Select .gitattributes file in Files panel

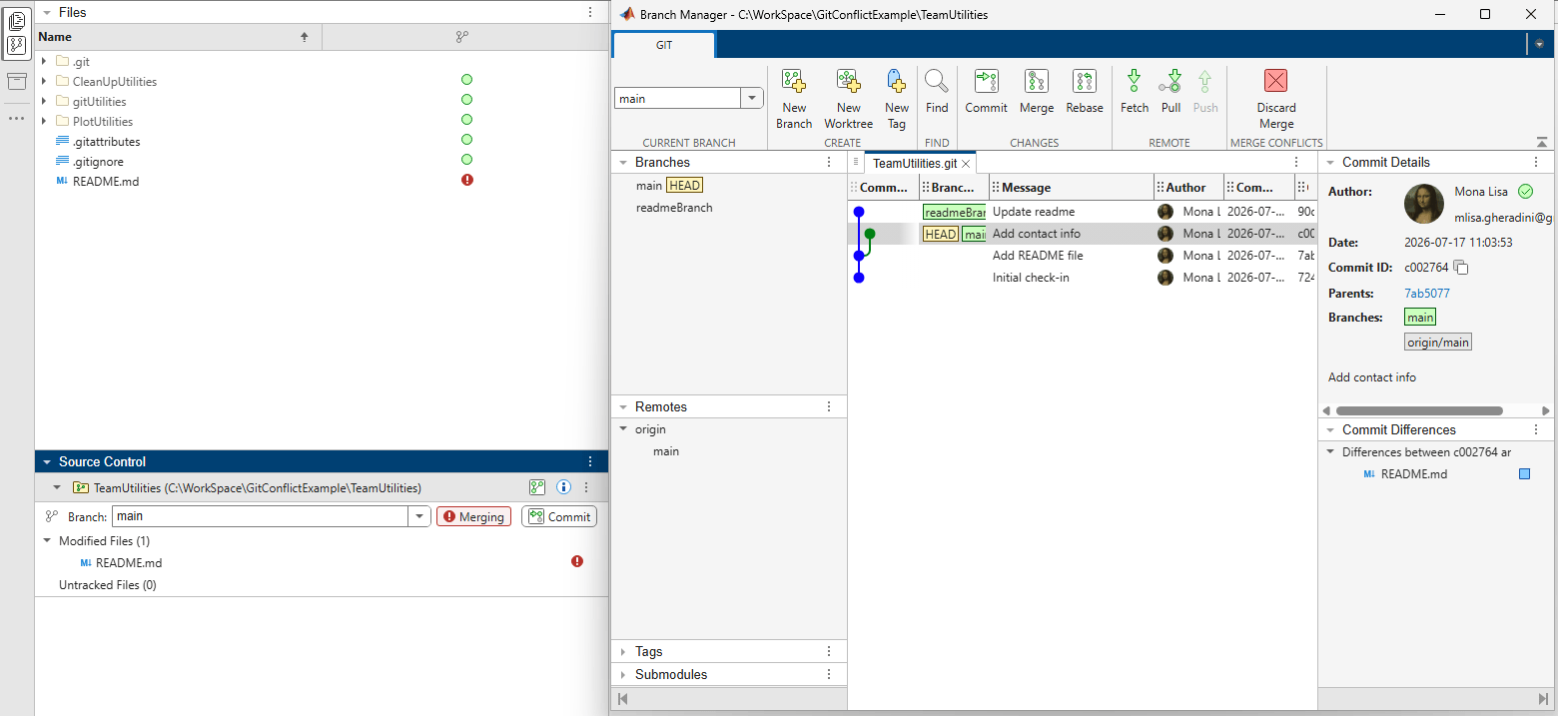pos(106,141)
